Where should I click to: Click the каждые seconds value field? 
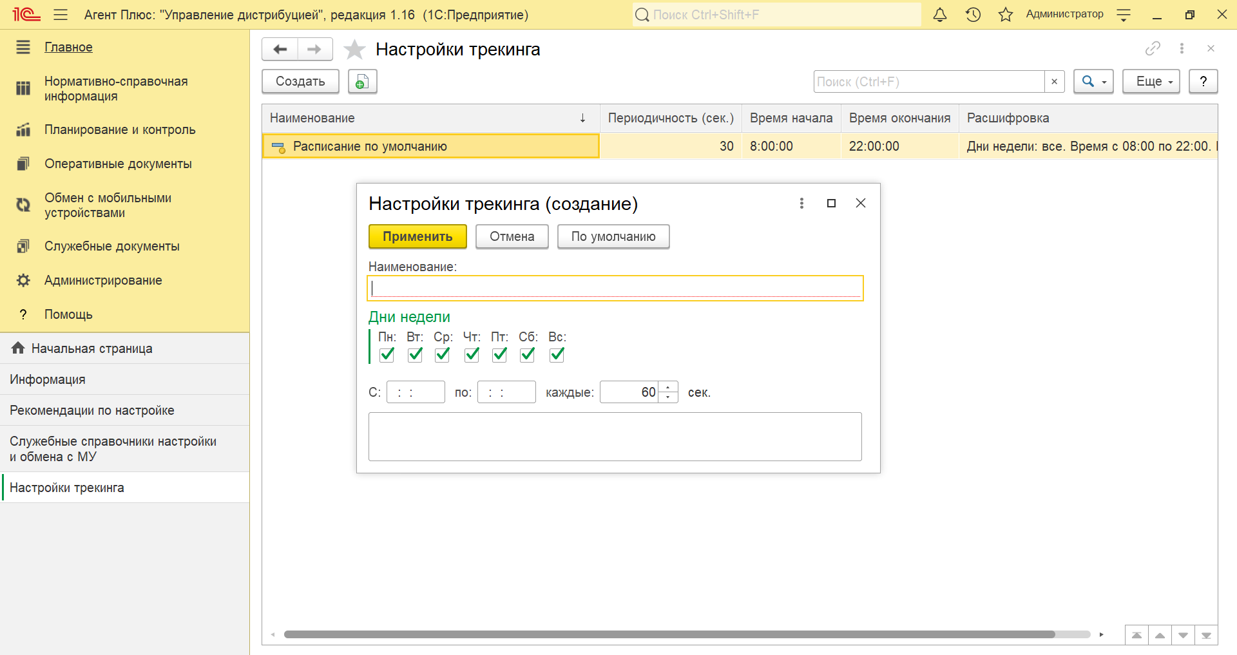pyautogui.click(x=629, y=392)
